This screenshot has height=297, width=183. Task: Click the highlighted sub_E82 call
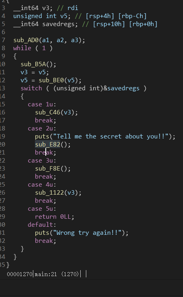(47, 144)
